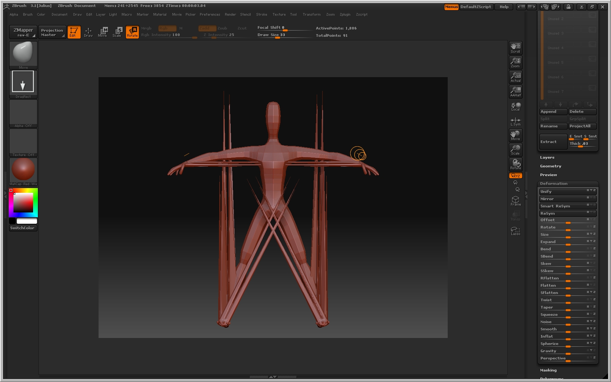Click the Zoom canvas icon
Viewport: 611px width, 382px height.
click(x=515, y=63)
